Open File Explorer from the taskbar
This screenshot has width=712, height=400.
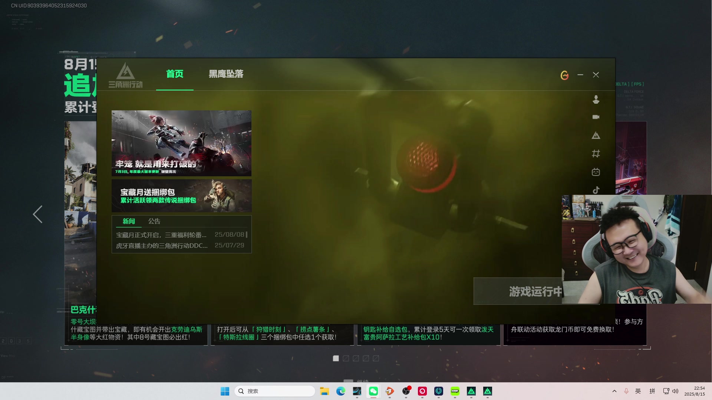[324, 391]
